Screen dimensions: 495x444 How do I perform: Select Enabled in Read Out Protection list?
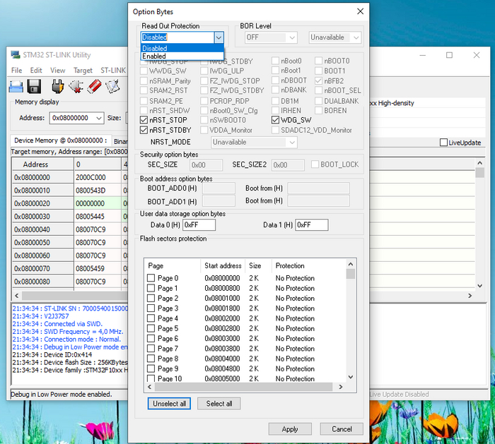[x=154, y=56]
